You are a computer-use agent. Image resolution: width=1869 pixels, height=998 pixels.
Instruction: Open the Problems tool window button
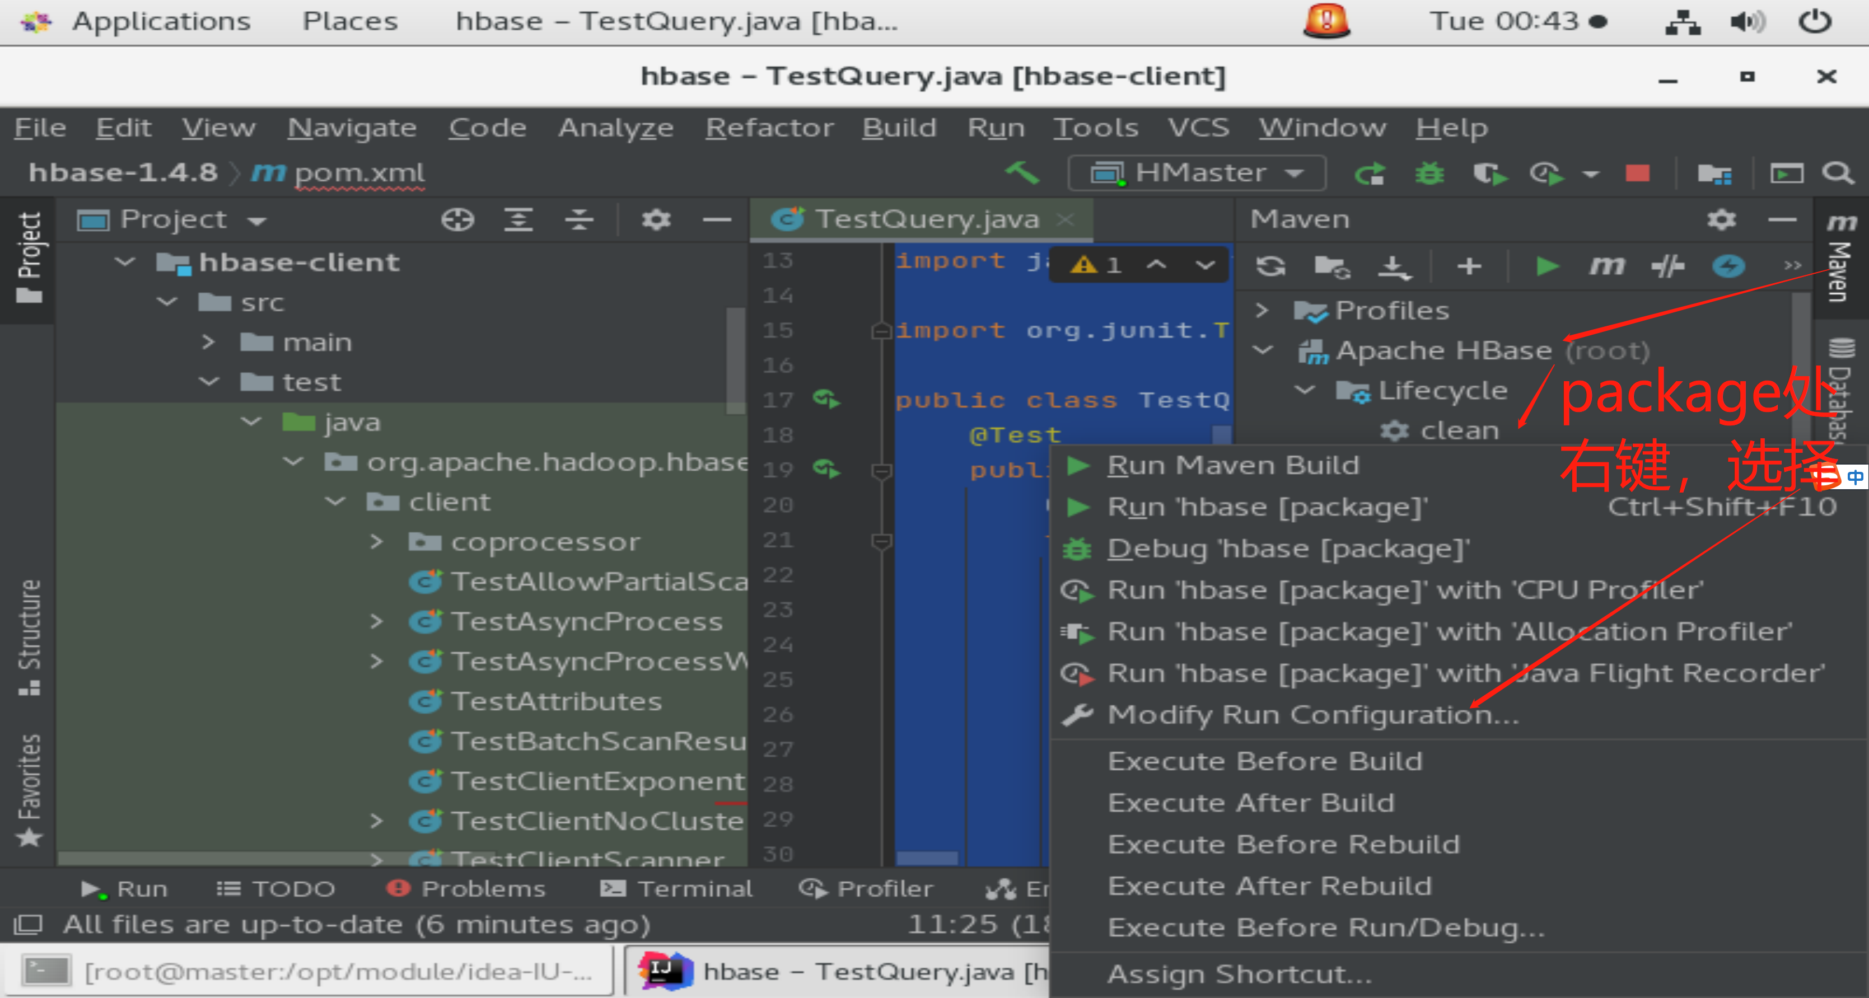point(466,888)
